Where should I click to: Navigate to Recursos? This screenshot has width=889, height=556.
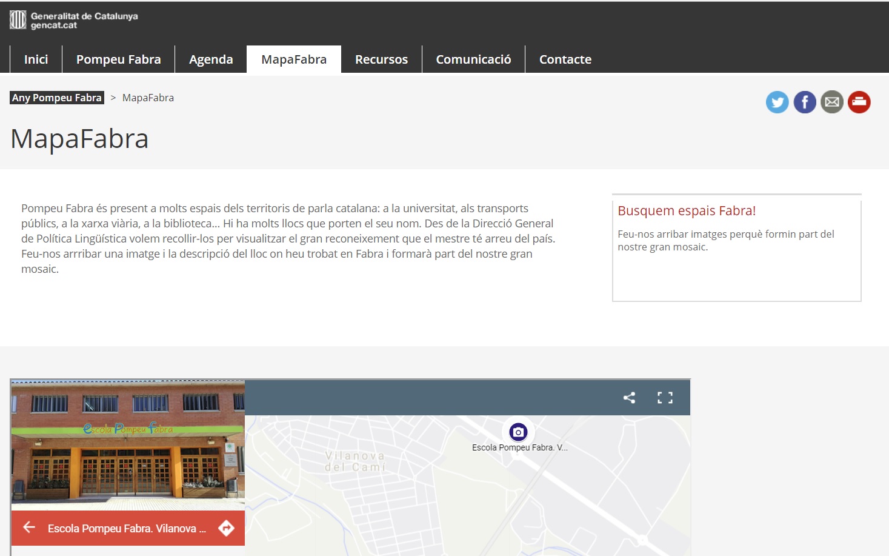[x=381, y=59]
